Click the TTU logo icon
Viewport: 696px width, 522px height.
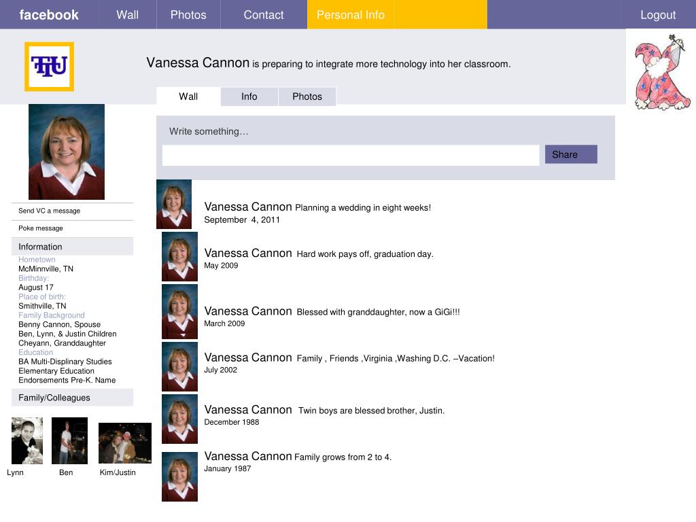[x=49, y=67]
